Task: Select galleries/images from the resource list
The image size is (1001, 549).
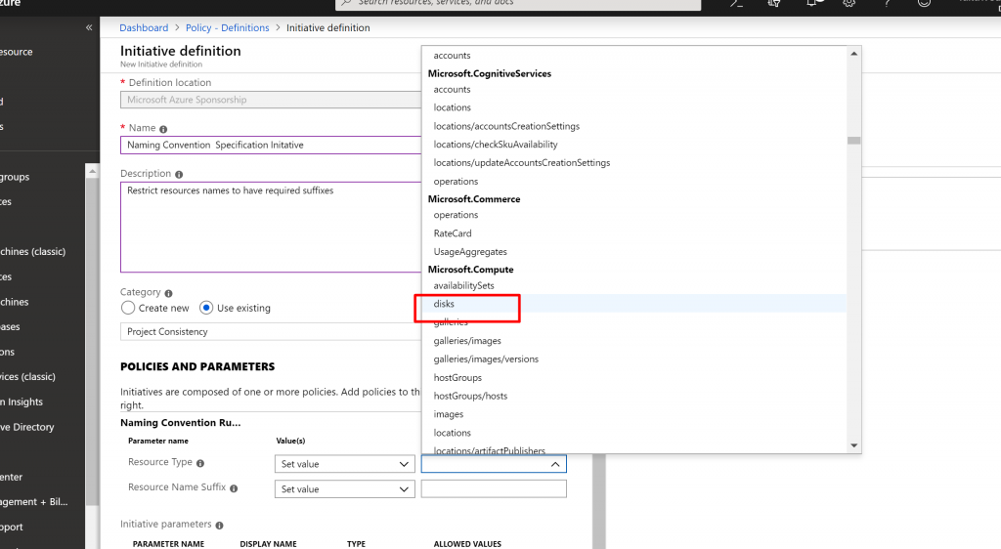Action: [x=467, y=341]
